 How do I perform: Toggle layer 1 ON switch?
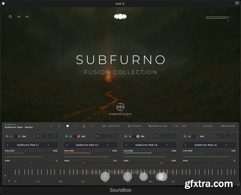(x=18, y=136)
